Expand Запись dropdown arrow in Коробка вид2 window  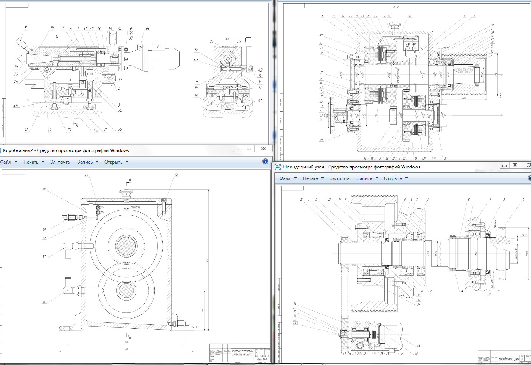point(97,162)
